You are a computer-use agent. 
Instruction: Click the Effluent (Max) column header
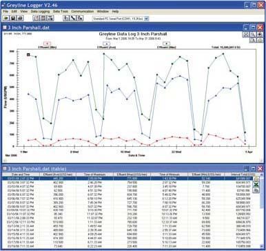click(x=132, y=174)
